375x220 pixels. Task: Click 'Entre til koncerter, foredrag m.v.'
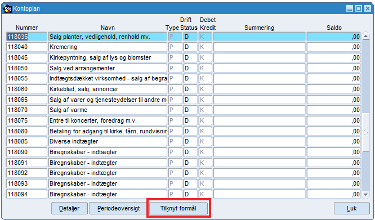coord(108,120)
